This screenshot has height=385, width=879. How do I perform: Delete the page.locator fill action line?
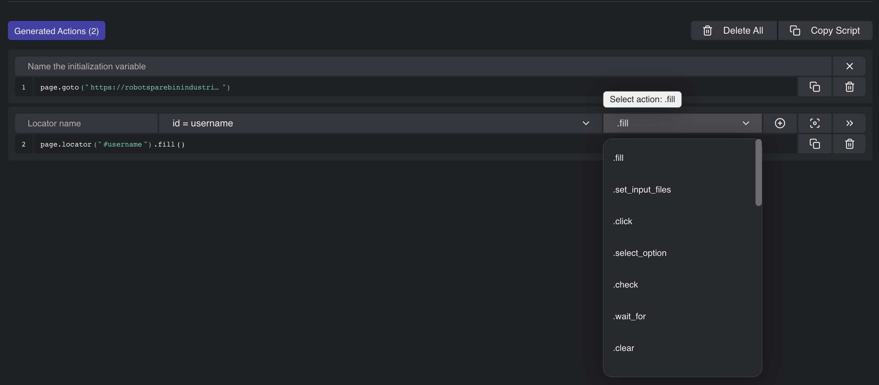[849, 144]
